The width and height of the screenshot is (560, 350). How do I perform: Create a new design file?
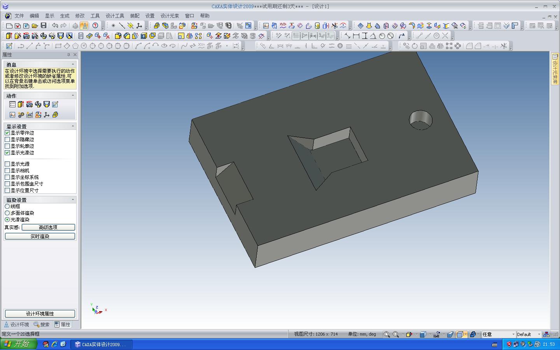click(x=9, y=26)
